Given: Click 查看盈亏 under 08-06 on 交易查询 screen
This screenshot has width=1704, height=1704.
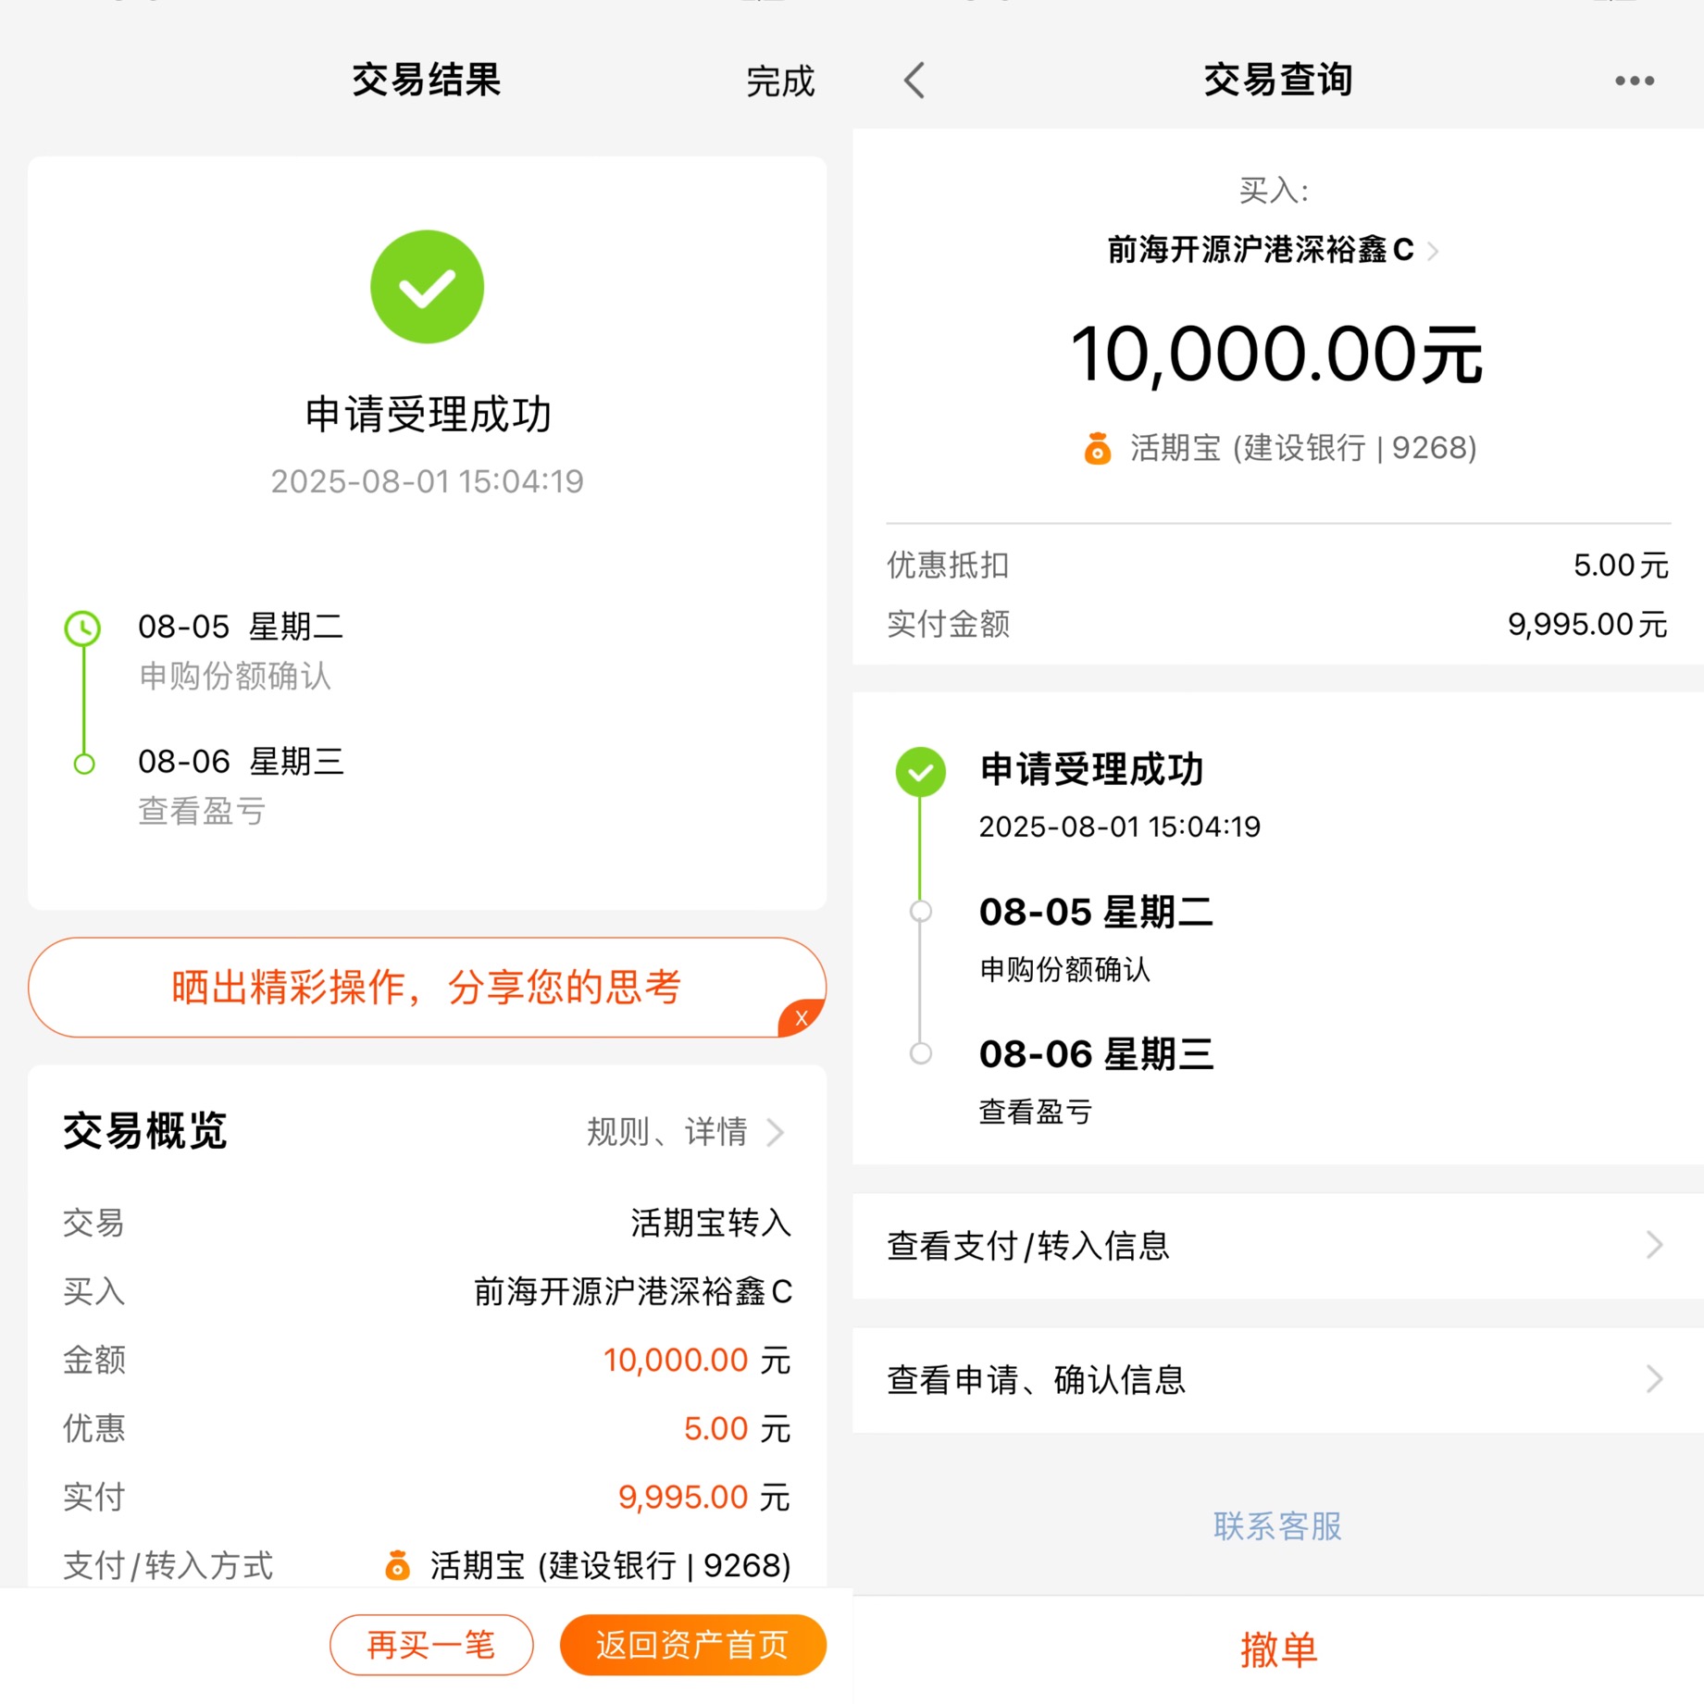Looking at the screenshot, I should 1036,1112.
